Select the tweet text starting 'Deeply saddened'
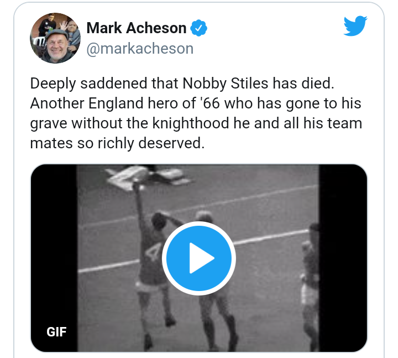The image size is (398, 358). 196,113
